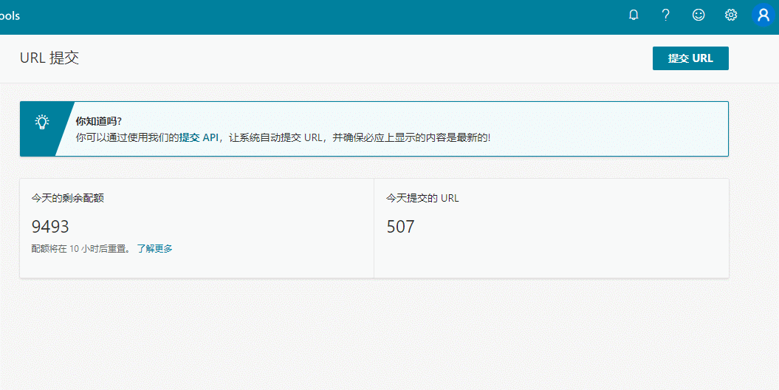Open the 了解更多 link
The image size is (779, 390).
point(154,249)
